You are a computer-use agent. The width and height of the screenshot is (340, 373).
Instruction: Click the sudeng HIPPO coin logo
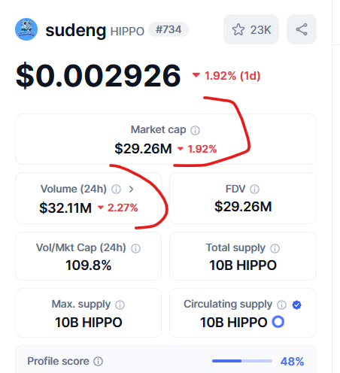[x=26, y=29]
